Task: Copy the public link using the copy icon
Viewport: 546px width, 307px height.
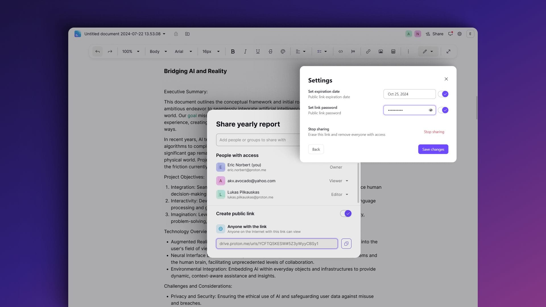Action: coord(346,244)
